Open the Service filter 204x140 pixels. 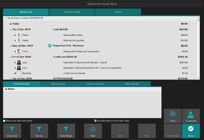coord(39,131)
